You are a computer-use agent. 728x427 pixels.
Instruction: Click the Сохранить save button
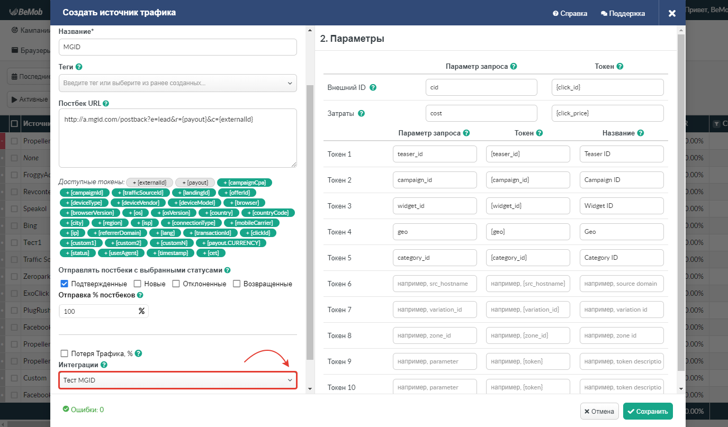pos(648,411)
